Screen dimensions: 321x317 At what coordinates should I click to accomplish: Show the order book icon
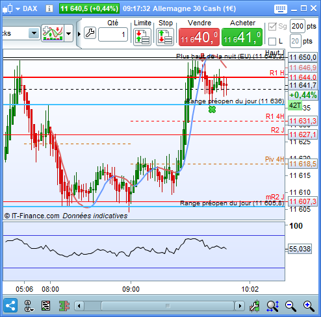(x=64, y=306)
